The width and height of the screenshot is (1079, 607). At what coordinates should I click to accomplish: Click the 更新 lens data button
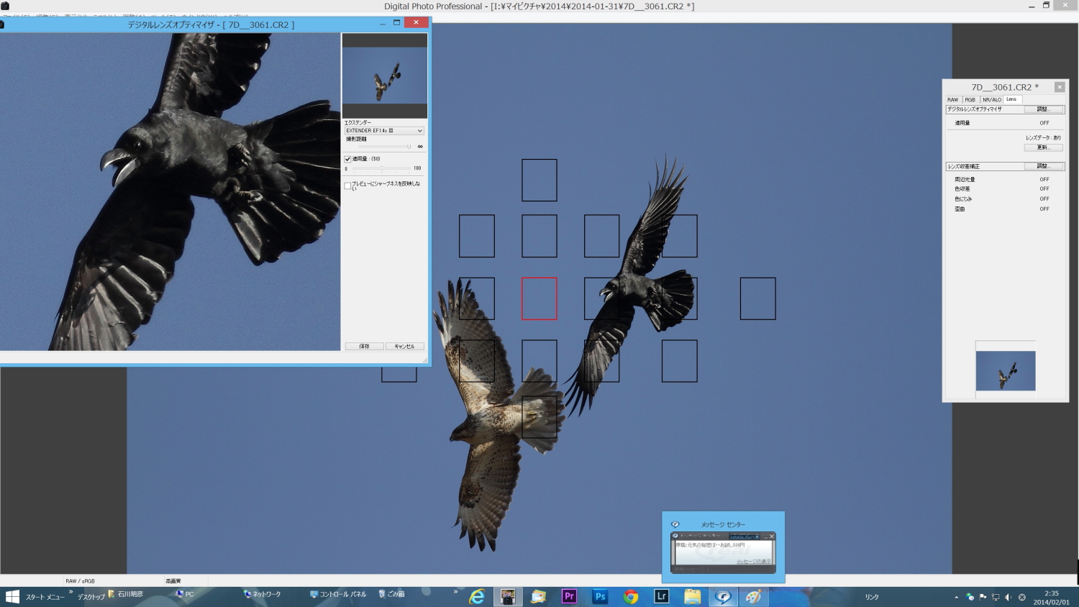(1043, 147)
